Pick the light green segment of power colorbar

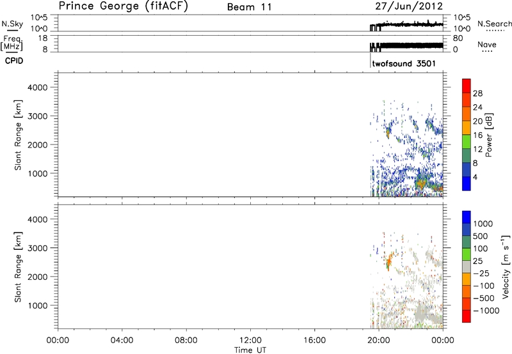(x=467, y=142)
